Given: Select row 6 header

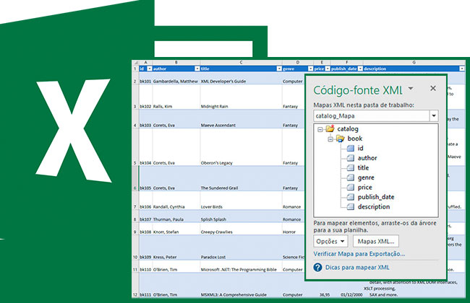Looking at the screenshot, I should pyautogui.click(x=135, y=178).
